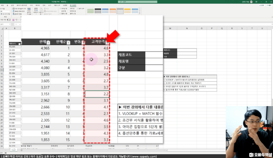Click the Export table icon
The image size is (273, 158).
point(36,10)
